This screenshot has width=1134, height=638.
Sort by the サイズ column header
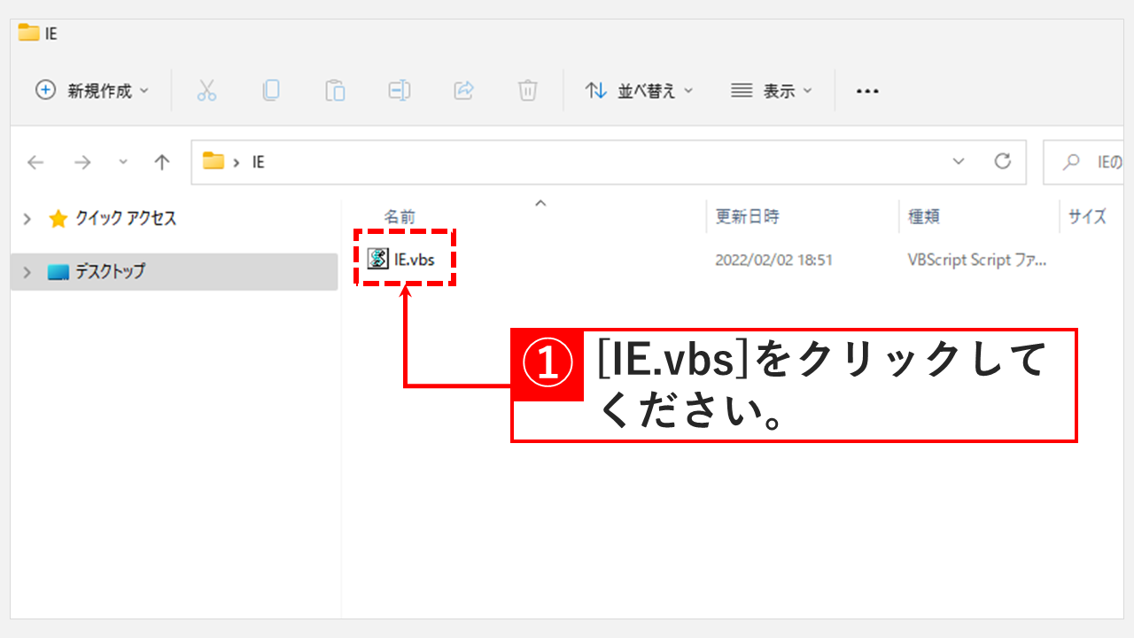[x=1087, y=216]
